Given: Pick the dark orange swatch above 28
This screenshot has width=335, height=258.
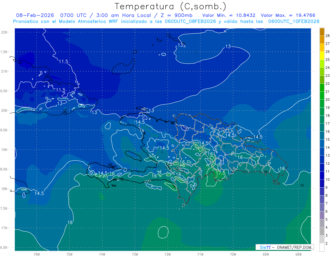Looking at the screenshot, I should click(322, 32).
